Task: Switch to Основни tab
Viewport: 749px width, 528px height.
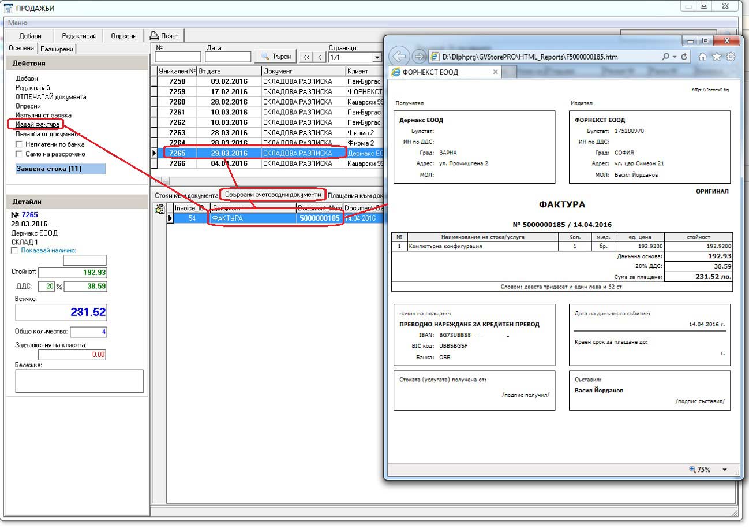Action: (x=22, y=49)
